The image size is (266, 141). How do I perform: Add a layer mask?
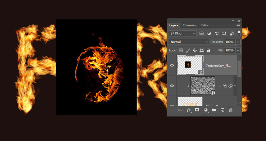(197, 110)
